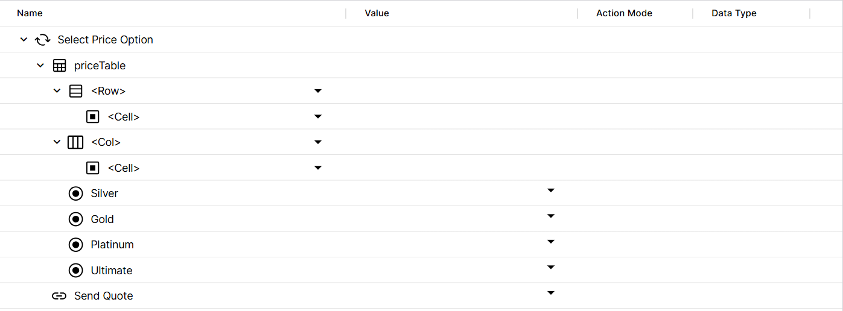This screenshot has width=843, height=311.
Task: Collapse the Select Price Option node
Action: click(24, 40)
